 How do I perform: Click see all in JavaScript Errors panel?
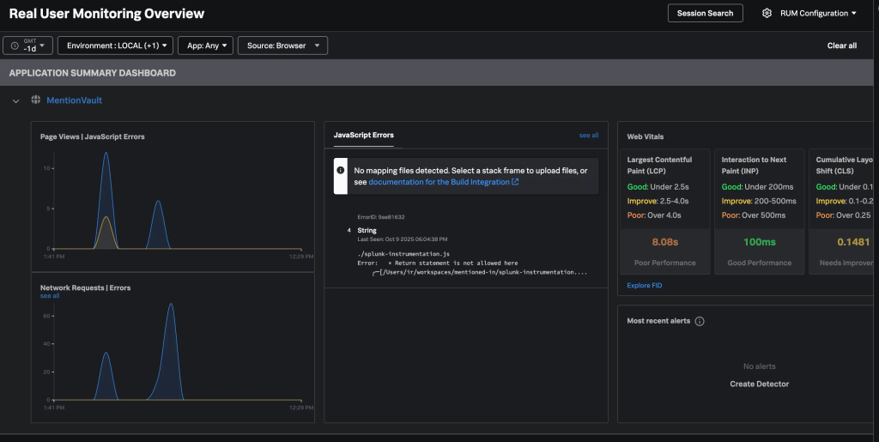pos(589,136)
